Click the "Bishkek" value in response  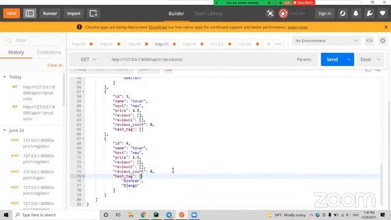click(x=132, y=181)
